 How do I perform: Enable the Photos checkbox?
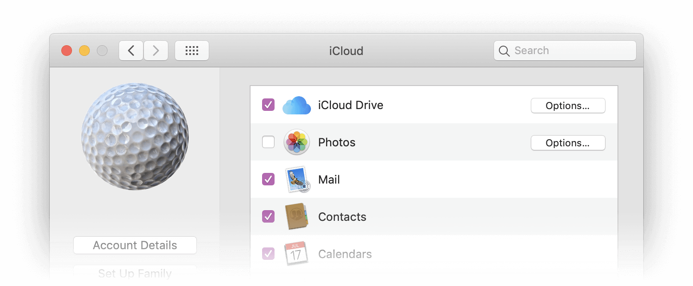pos(268,142)
